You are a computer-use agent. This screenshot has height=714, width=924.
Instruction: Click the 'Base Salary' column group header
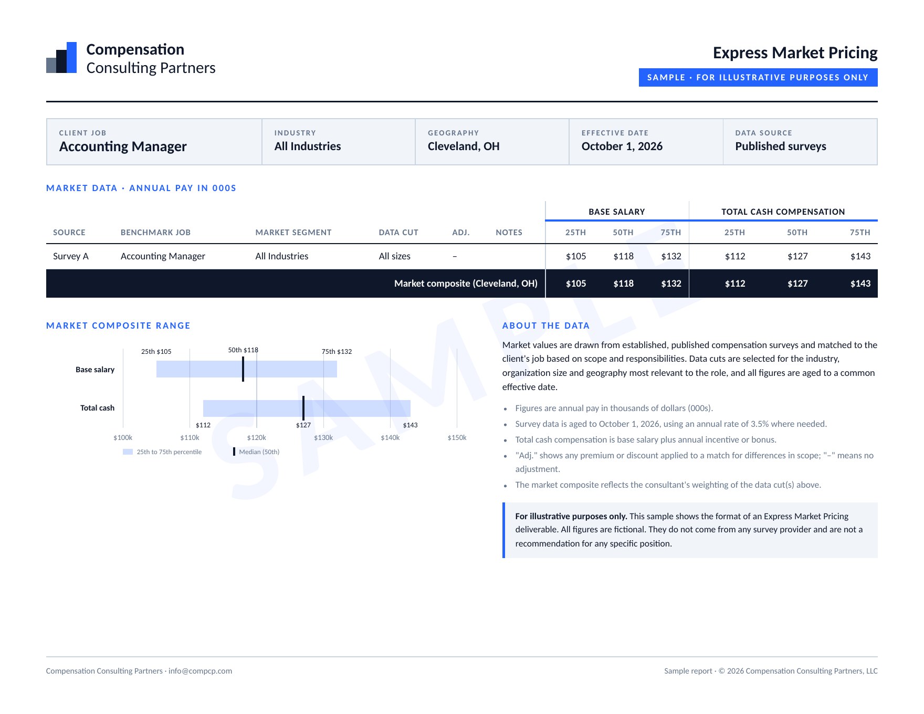coord(617,212)
